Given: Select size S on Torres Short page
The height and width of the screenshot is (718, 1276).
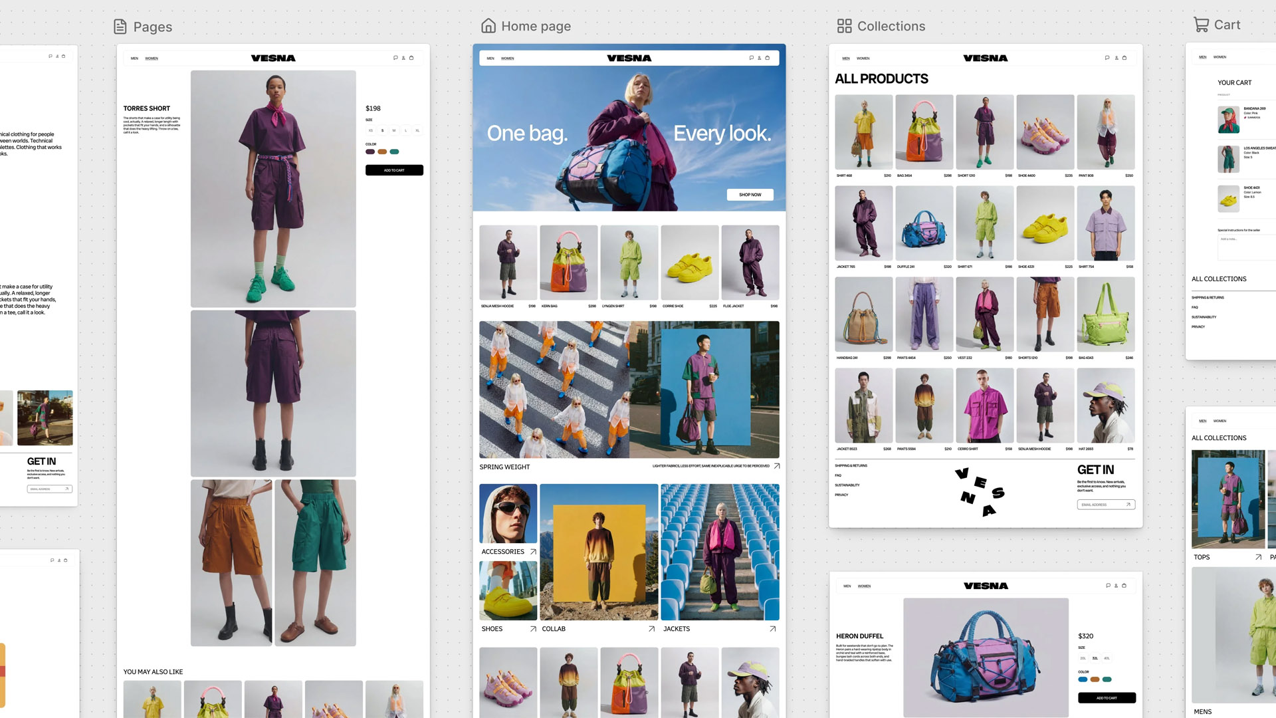Looking at the screenshot, I should 382,130.
